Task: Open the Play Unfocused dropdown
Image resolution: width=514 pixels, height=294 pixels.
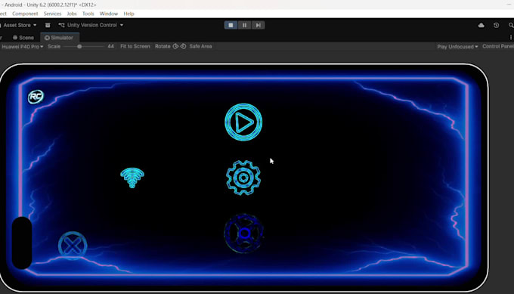Action: (457, 47)
